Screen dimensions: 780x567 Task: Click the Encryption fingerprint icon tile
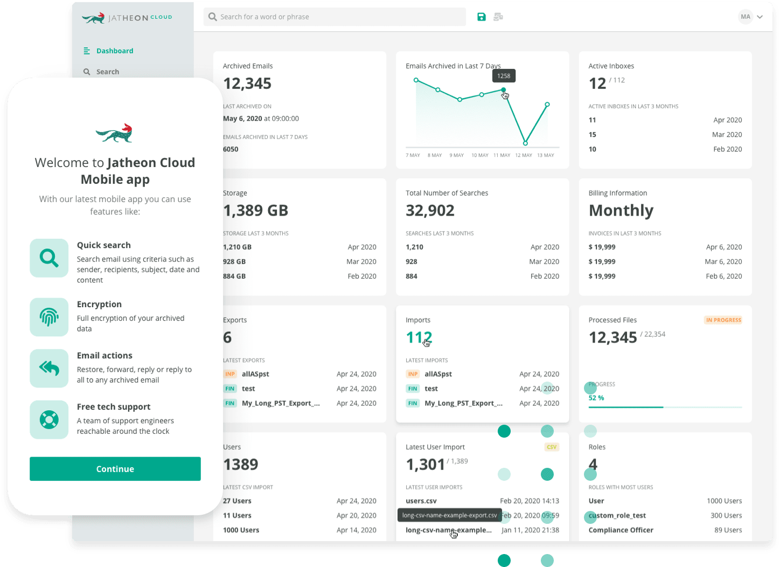(49, 317)
